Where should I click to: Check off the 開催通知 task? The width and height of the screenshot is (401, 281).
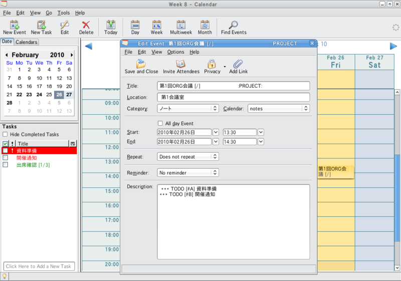5,158
